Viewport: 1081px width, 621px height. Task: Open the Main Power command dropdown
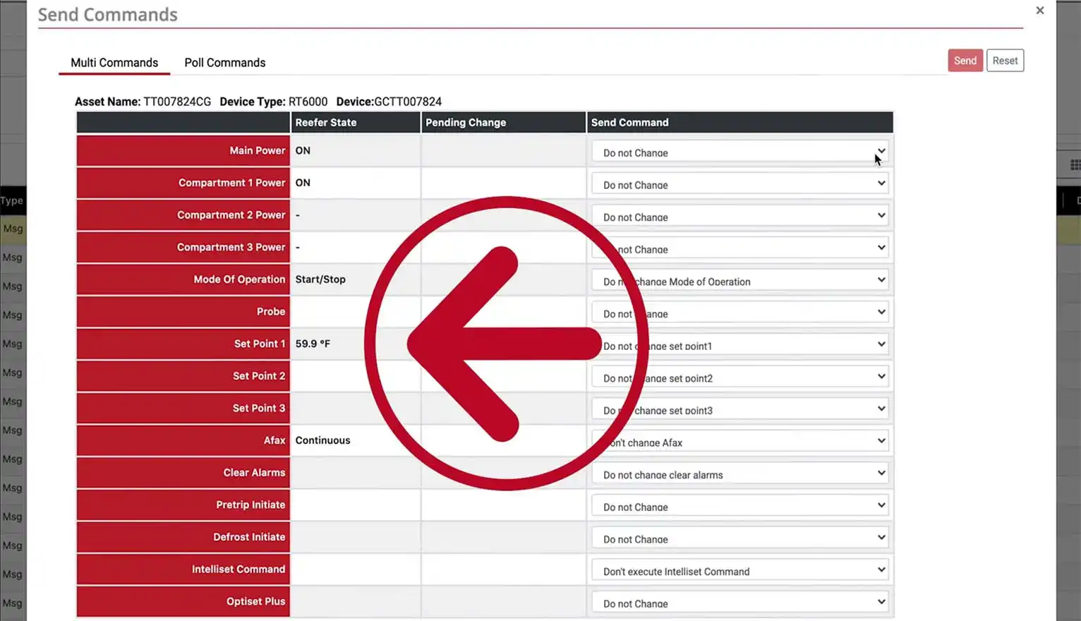coord(739,152)
